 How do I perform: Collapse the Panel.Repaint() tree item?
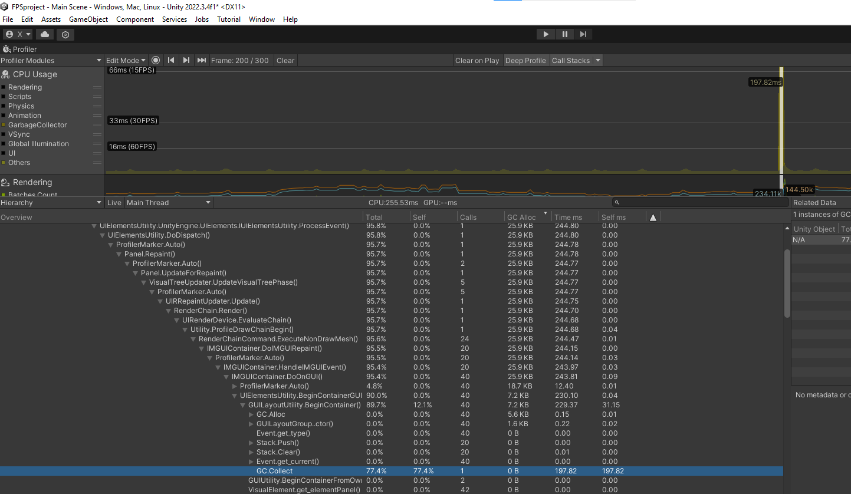pos(119,254)
